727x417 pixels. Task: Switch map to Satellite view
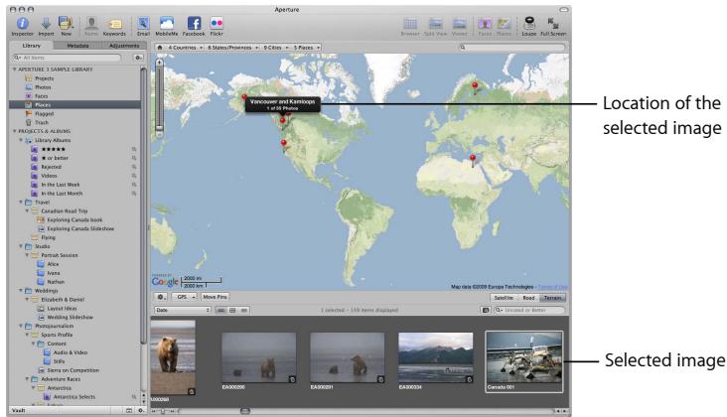pos(504,298)
